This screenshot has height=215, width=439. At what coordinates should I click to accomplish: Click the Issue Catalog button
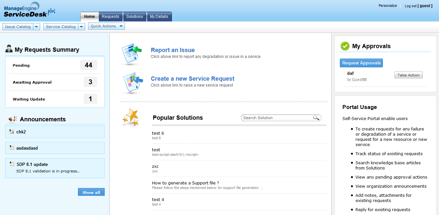coord(18,27)
